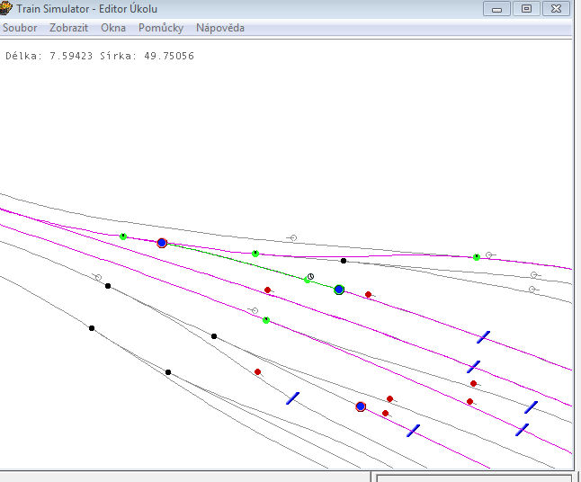Maximize the Editor Úkolu window
This screenshot has height=482, width=581.
[x=526, y=8]
